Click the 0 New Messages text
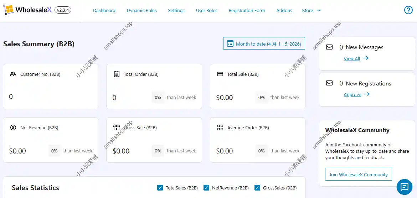 (361, 47)
